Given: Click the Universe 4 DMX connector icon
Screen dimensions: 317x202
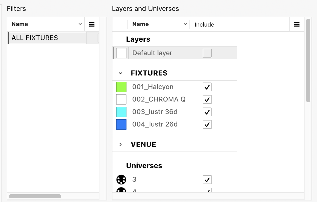Looking at the screenshot, I should click(121, 190).
